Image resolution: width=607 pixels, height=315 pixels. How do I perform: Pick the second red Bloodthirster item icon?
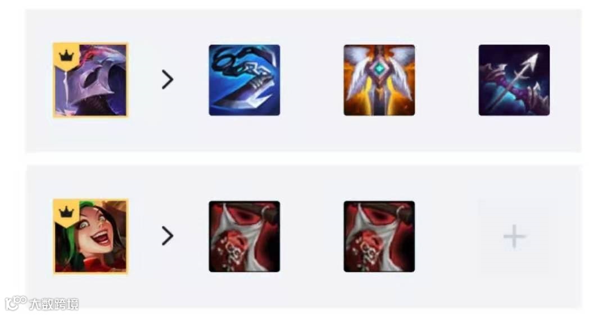[379, 236]
